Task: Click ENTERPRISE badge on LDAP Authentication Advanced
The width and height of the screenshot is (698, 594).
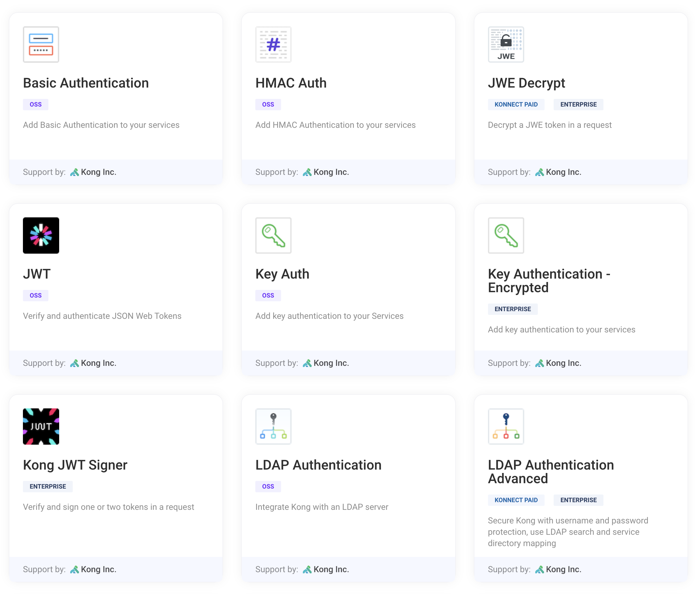Action: [x=578, y=500]
